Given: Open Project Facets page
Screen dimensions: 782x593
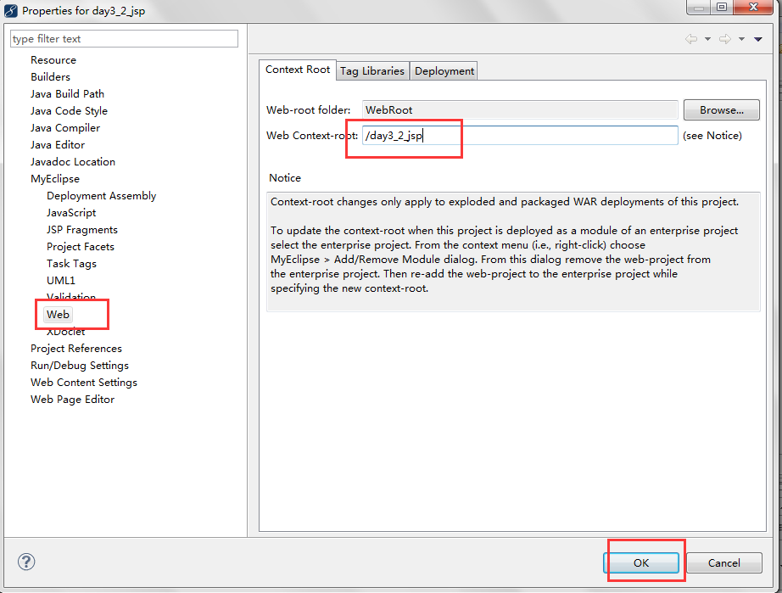Looking at the screenshot, I should tap(81, 246).
